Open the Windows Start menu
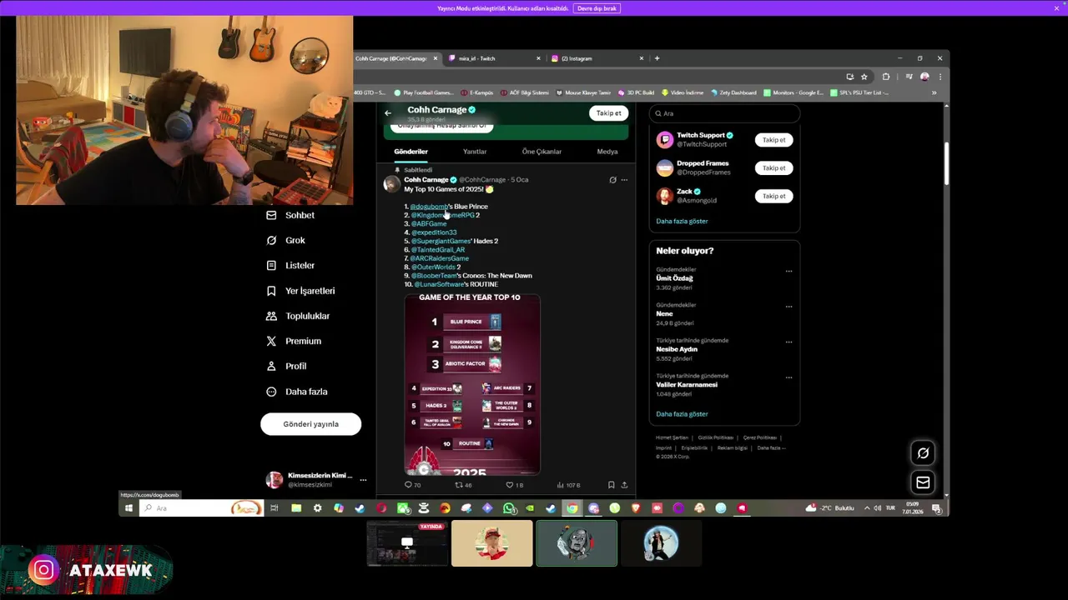 coord(128,507)
